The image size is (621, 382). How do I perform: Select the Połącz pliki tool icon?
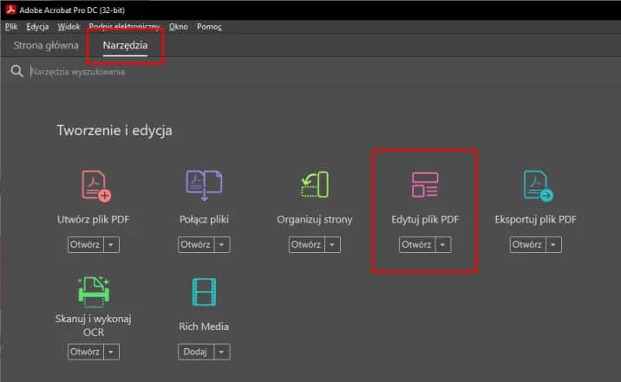(x=204, y=184)
